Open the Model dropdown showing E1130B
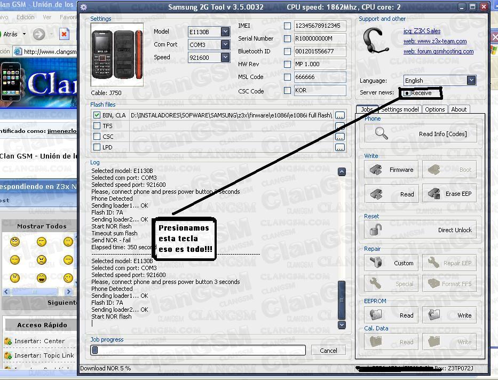Image resolution: width=498 pixels, height=380 pixels. point(225,31)
